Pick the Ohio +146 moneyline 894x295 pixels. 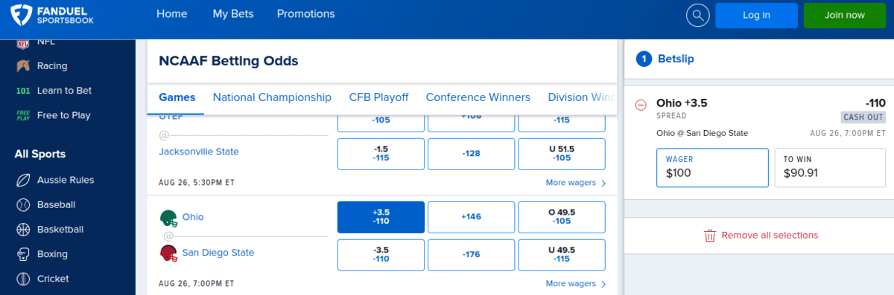pyautogui.click(x=471, y=217)
